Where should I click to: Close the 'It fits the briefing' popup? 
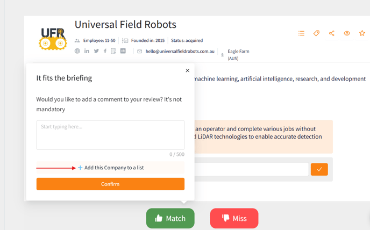[x=188, y=70]
